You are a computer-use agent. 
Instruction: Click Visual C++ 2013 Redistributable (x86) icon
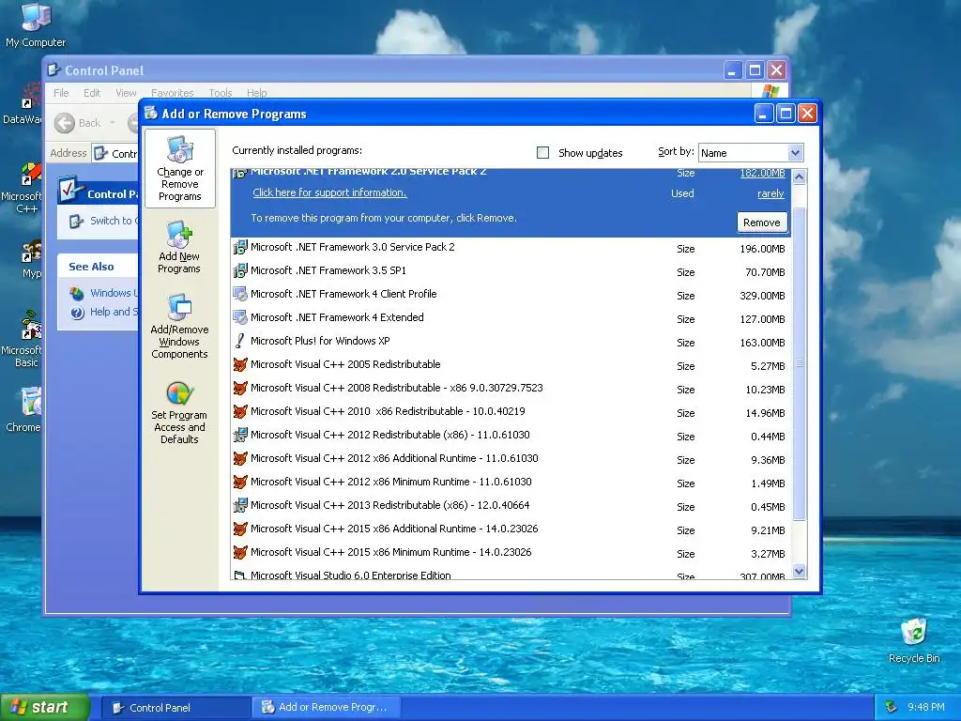(x=240, y=506)
